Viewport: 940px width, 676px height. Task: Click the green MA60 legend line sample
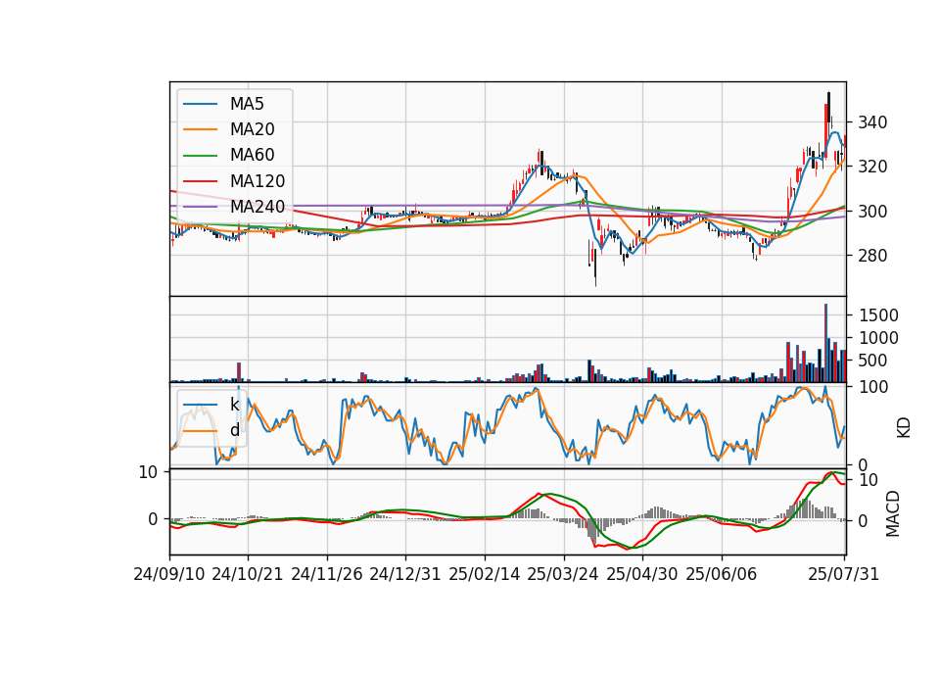pos(200,156)
